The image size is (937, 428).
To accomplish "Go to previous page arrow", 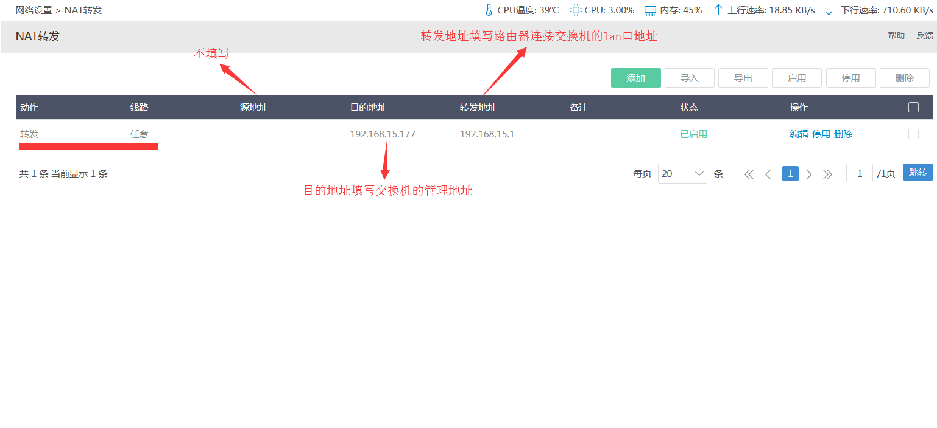I will [x=768, y=174].
